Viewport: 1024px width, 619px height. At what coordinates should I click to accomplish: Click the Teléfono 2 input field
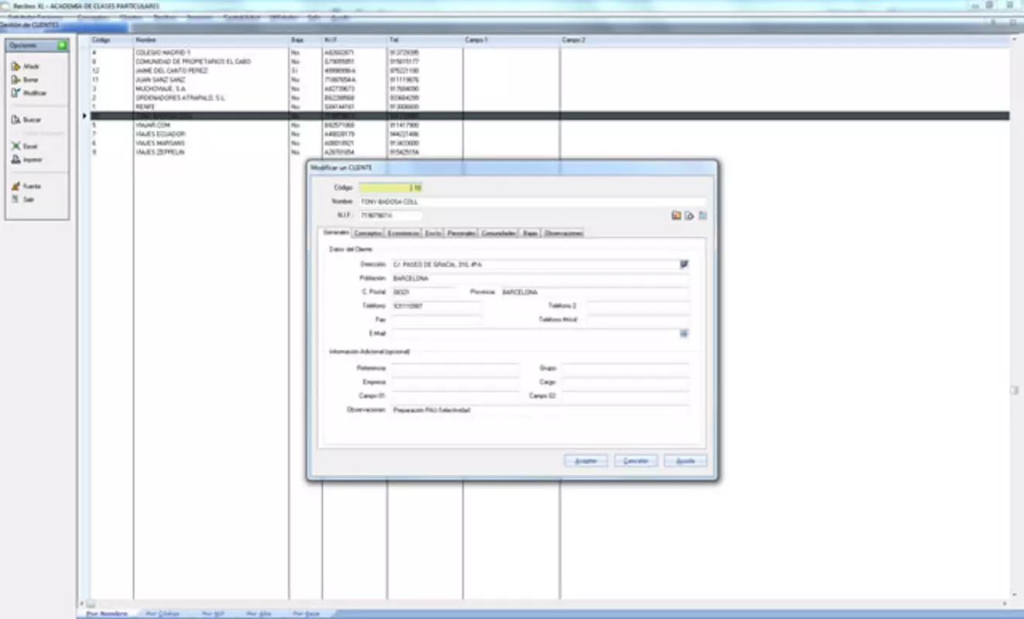click(x=637, y=306)
